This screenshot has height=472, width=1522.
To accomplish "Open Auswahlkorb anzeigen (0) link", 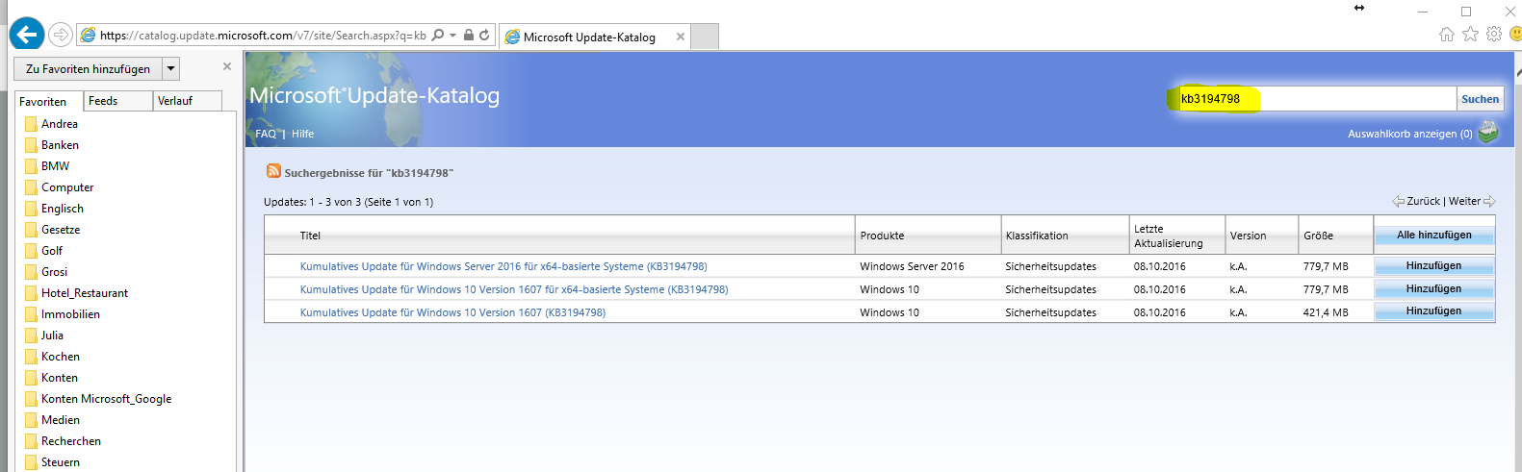I will click(x=1409, y=134).
